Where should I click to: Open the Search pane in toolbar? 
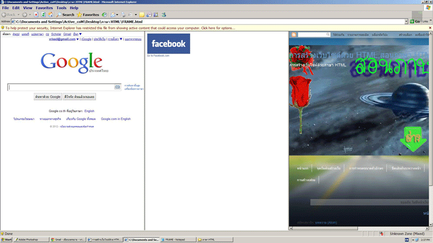(x=65, y=15)
